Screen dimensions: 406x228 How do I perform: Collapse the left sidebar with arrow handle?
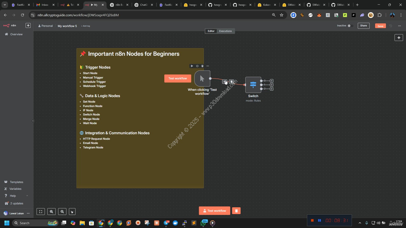[33, 121]
